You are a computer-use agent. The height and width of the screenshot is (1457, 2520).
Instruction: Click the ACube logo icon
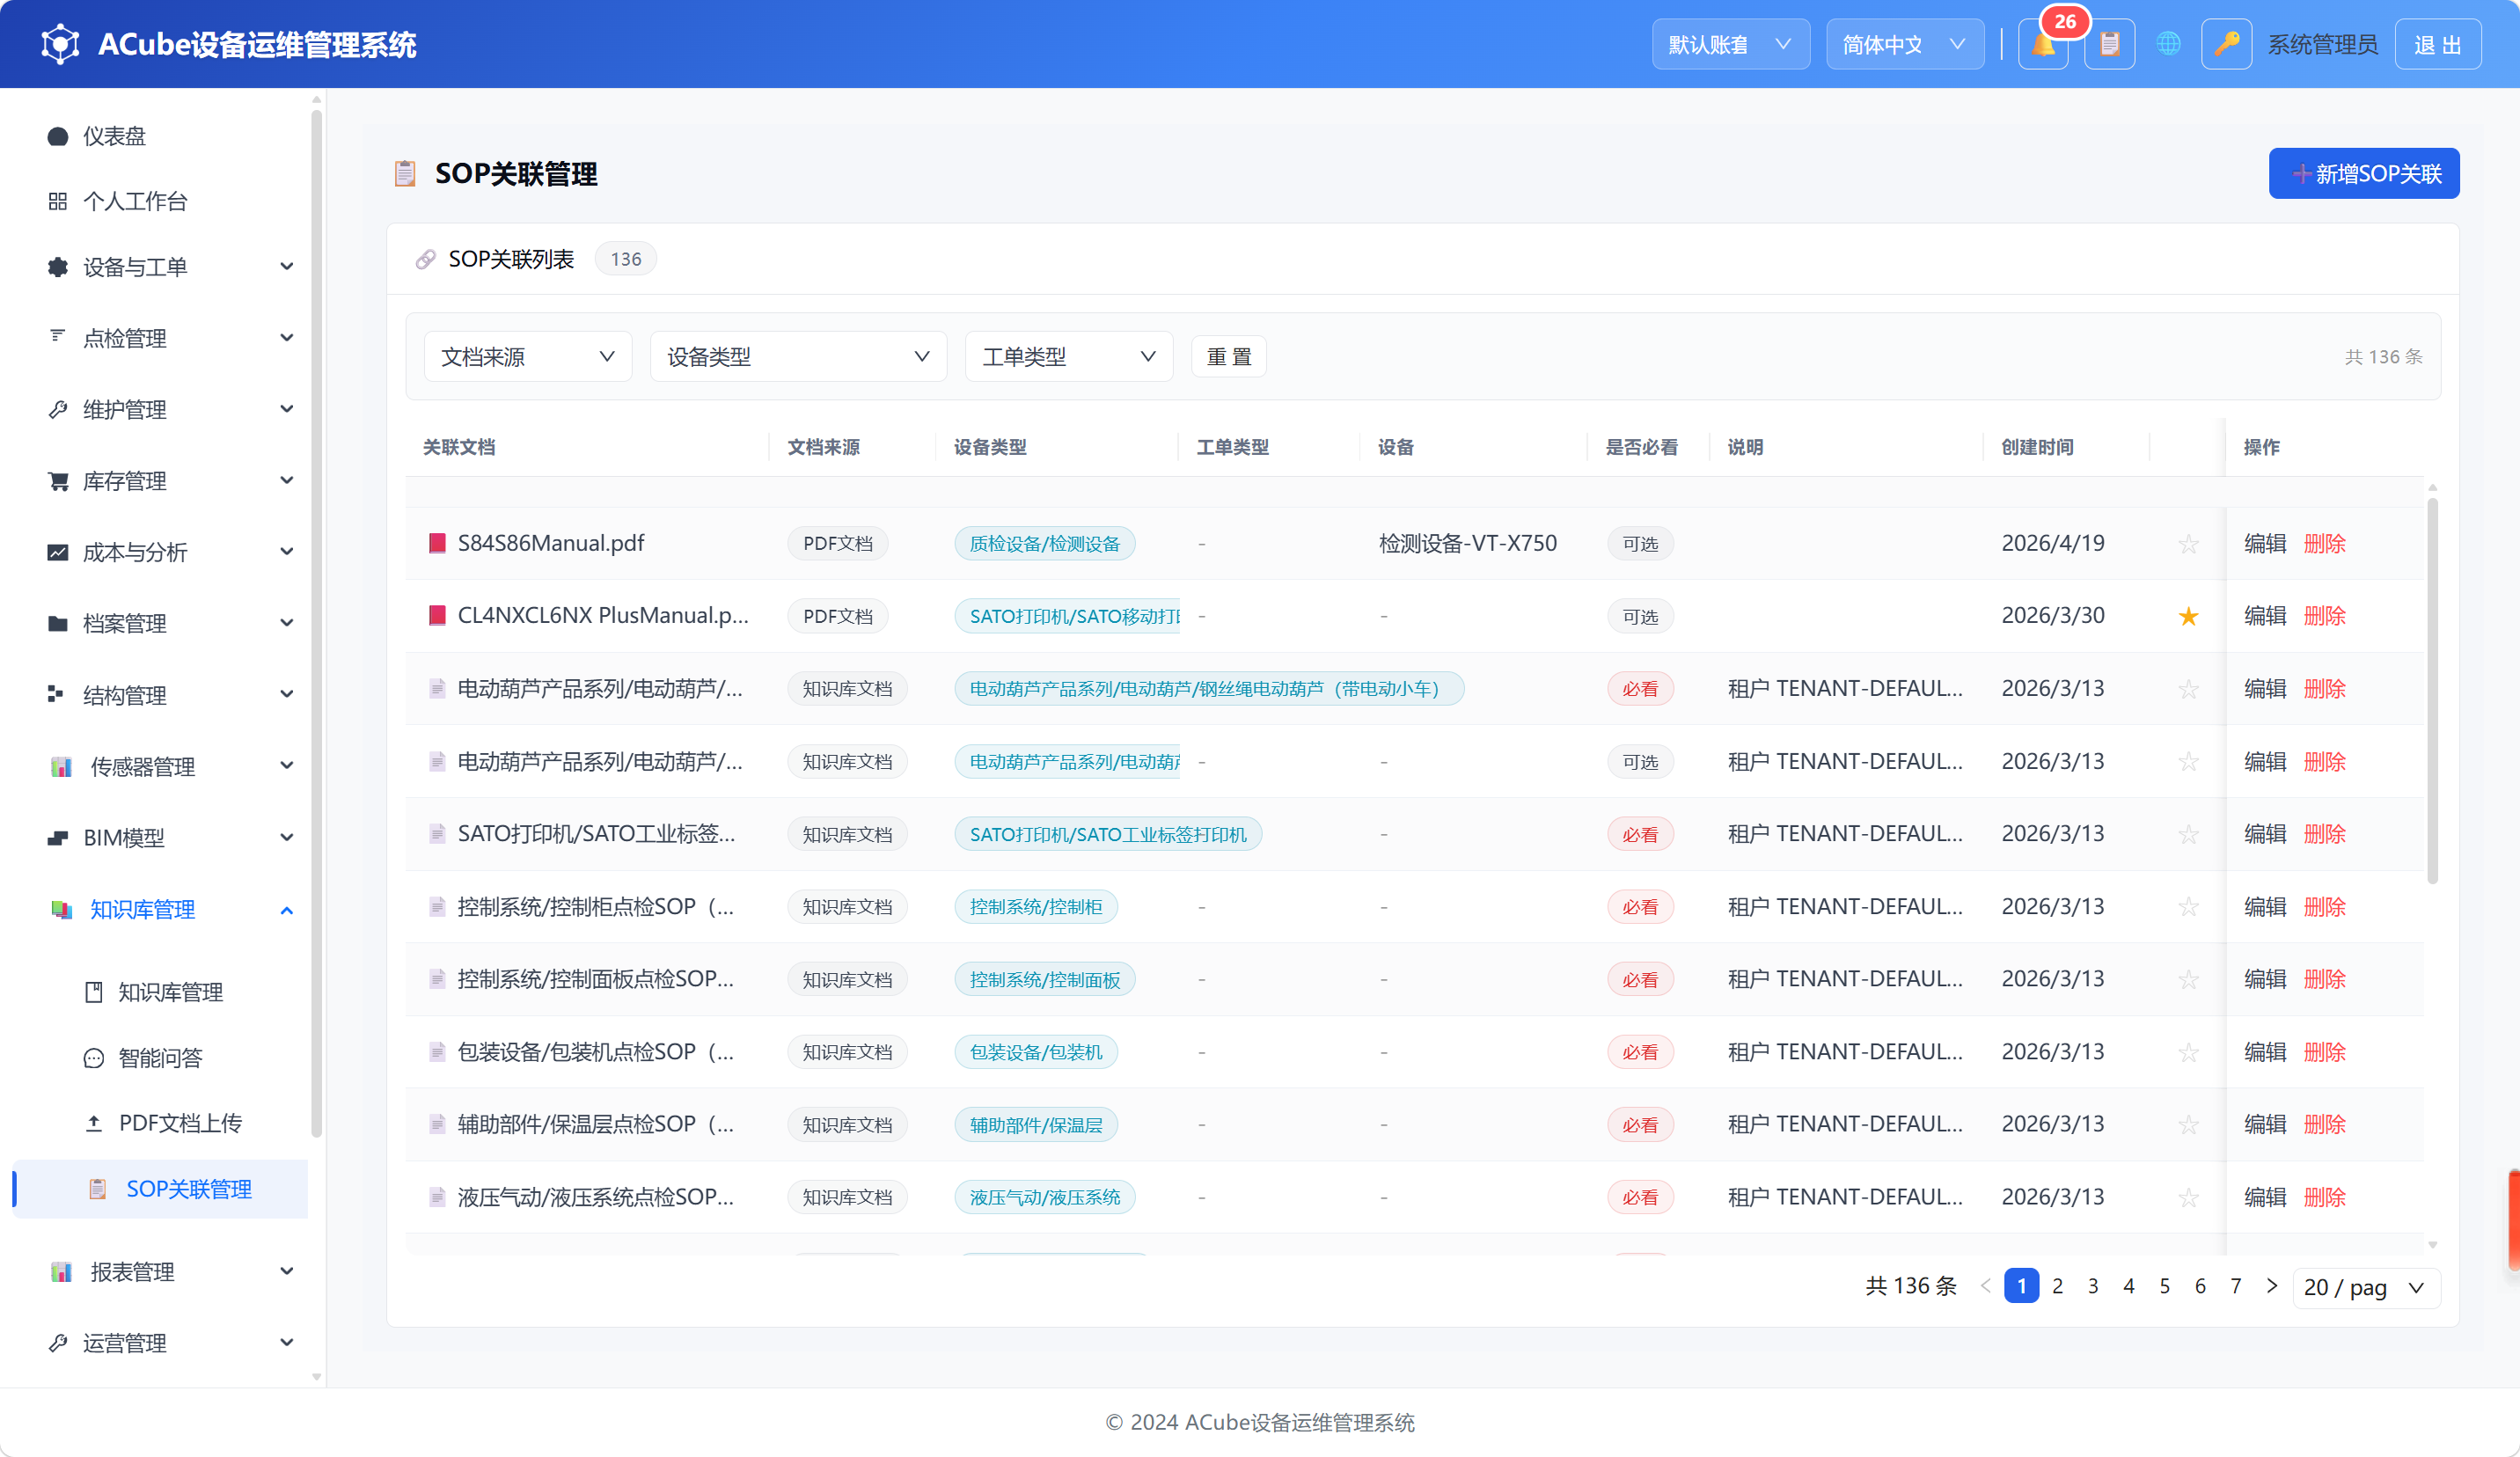pyautogui.click(x=60, y=44)
